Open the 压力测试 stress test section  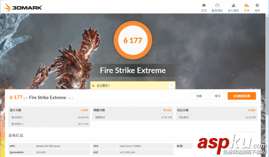click(x=233, y=8)
